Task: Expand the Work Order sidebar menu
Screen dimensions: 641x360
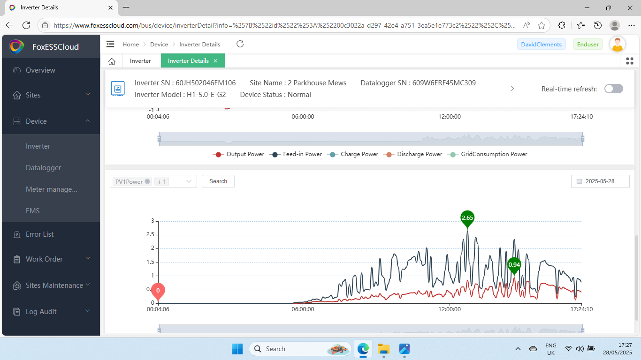Action: 88,259
